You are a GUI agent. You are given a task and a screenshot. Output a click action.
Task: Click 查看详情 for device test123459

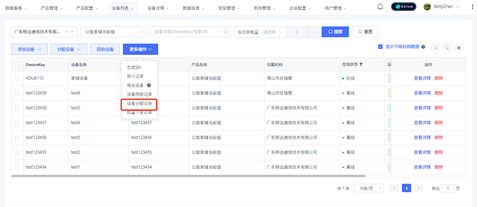coord(422,93)
